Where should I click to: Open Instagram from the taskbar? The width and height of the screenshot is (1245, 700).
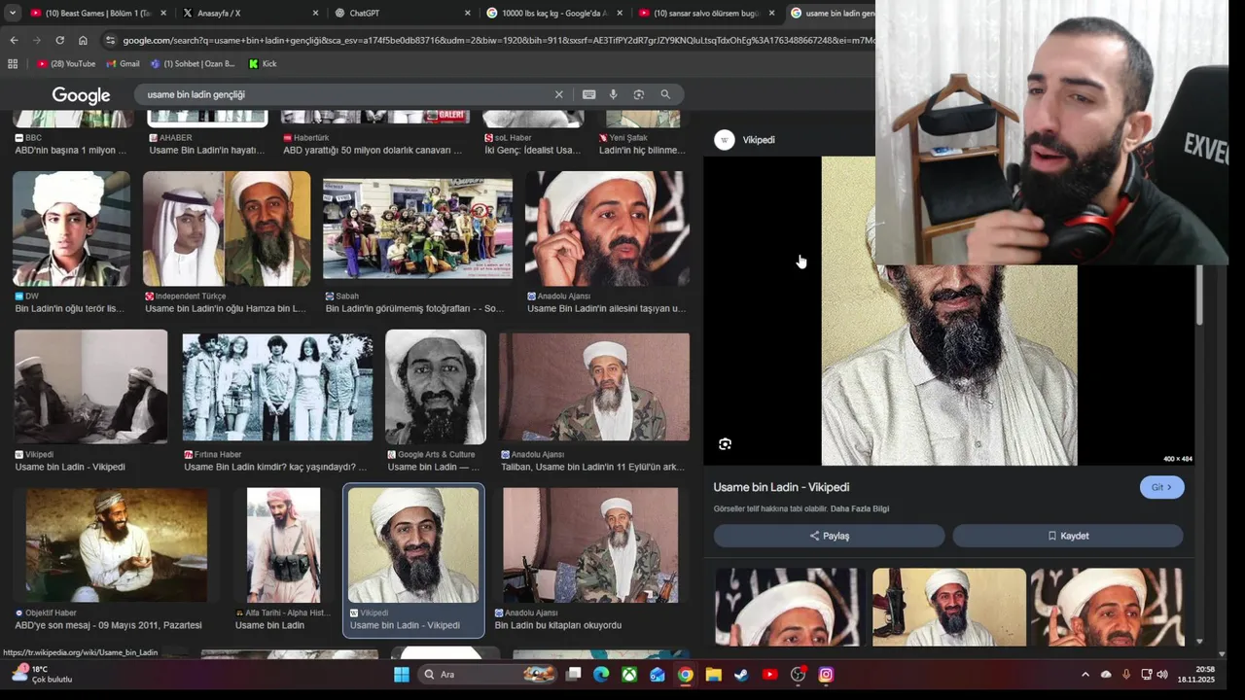pyautogui.click(x=826, y=674)
